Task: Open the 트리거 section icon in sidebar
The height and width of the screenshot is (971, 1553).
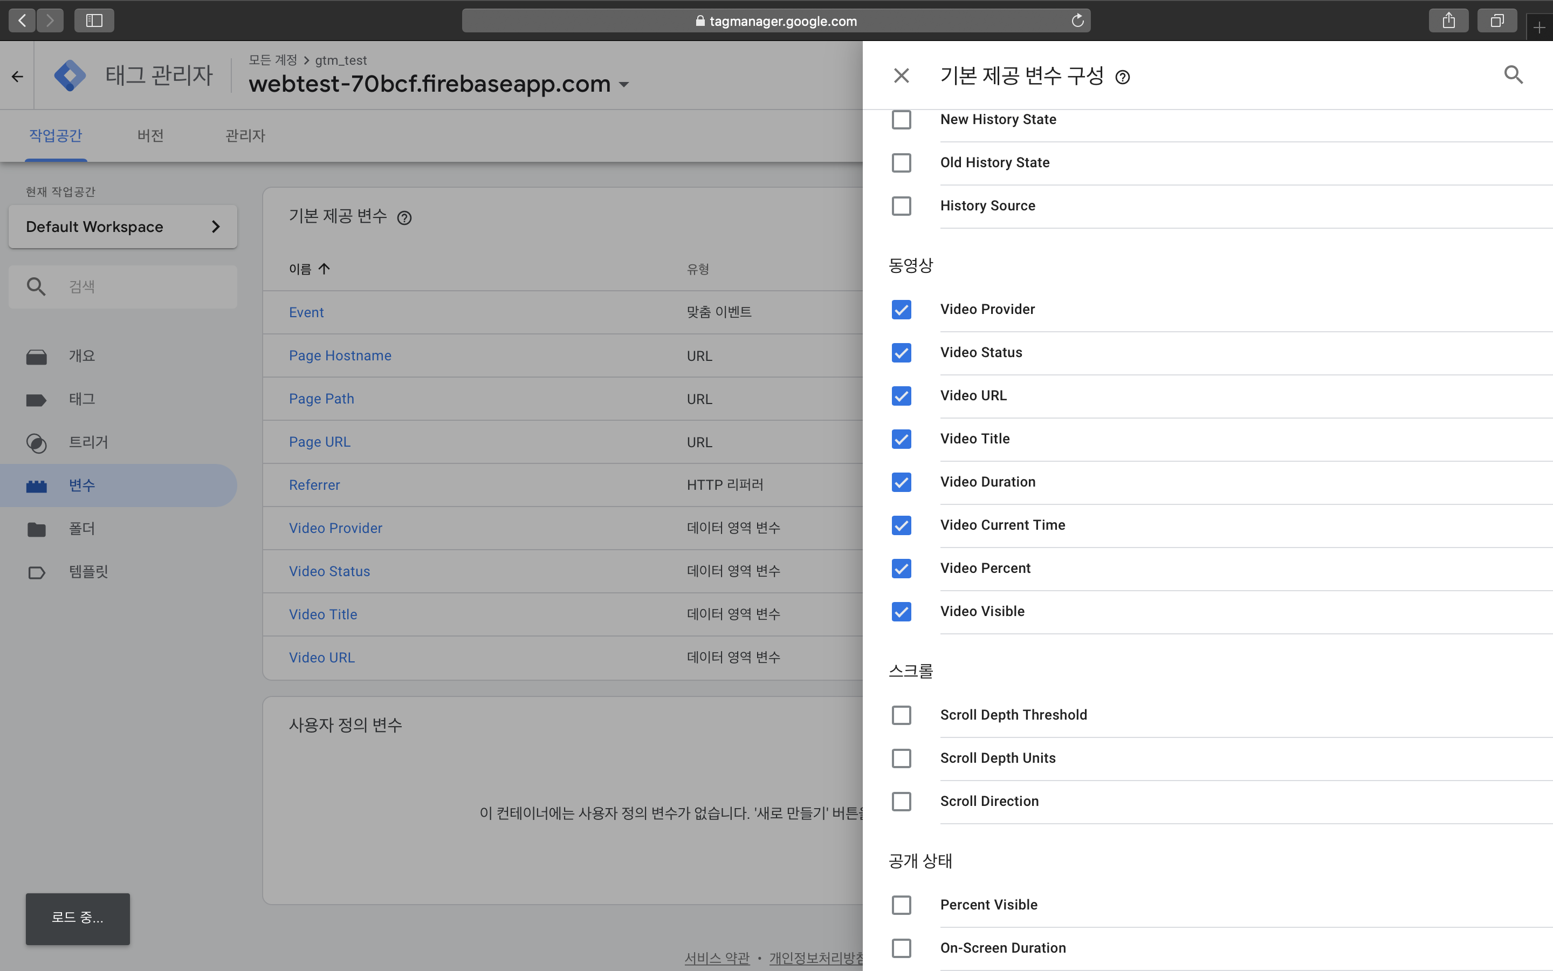Action: point(37,442)
